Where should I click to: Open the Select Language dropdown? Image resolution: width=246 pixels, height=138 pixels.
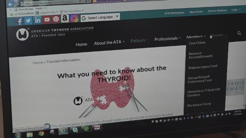coord(100,17)
